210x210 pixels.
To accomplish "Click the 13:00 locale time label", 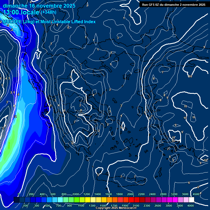I will [x=21, y=12].
